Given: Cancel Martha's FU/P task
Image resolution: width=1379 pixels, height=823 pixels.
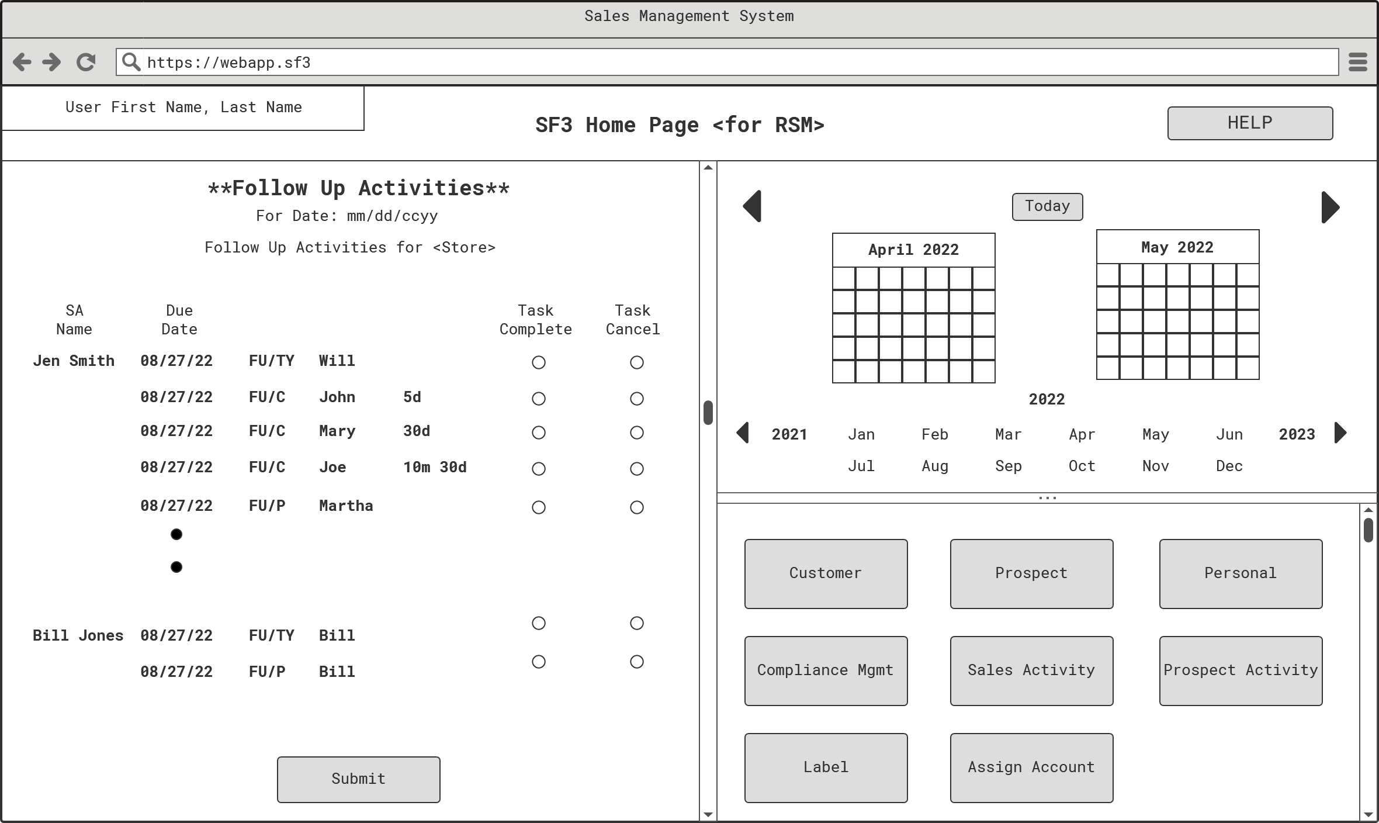Looking at the screenshot, I should (x=636, y=507).
